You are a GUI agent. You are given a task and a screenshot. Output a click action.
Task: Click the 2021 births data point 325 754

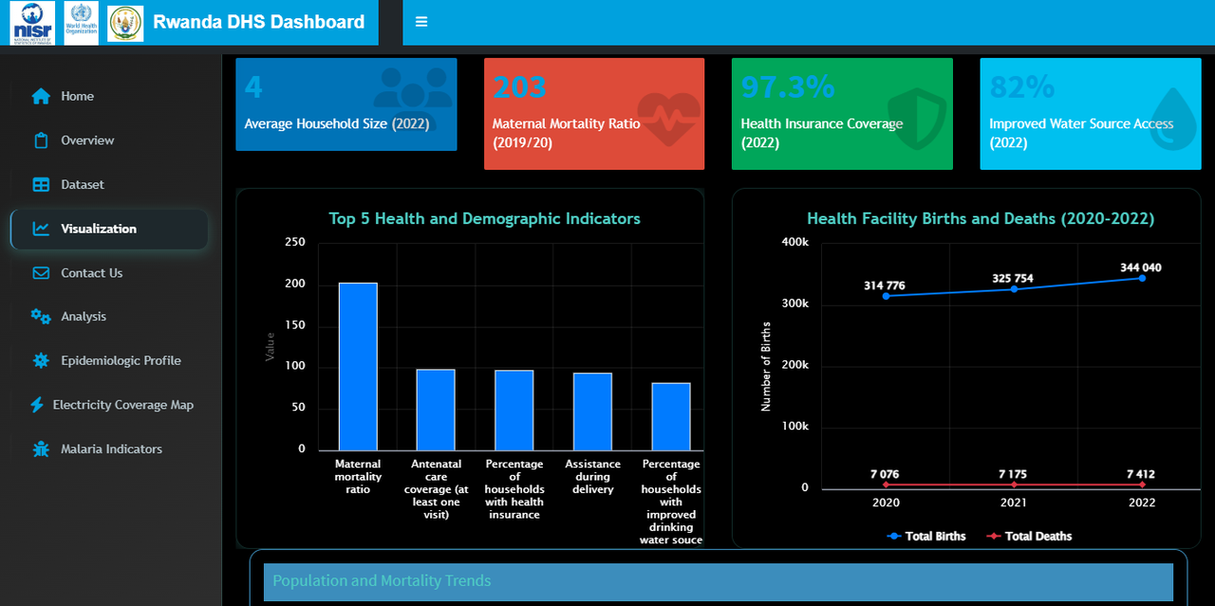point(1014,288)
